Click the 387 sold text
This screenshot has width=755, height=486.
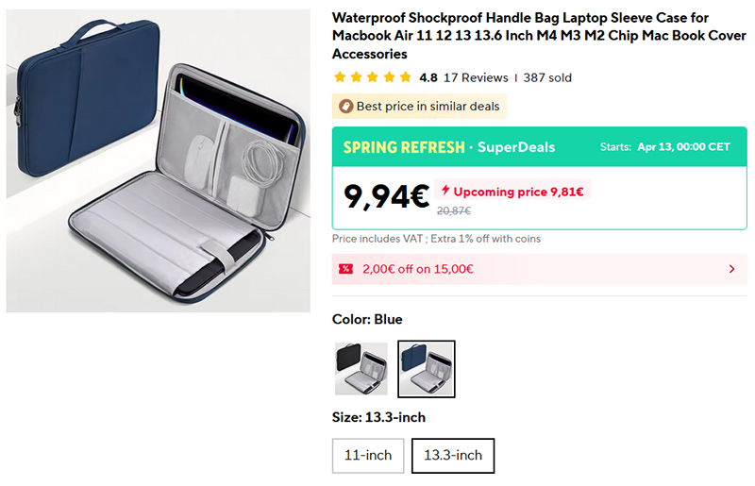tap(547, 77)
